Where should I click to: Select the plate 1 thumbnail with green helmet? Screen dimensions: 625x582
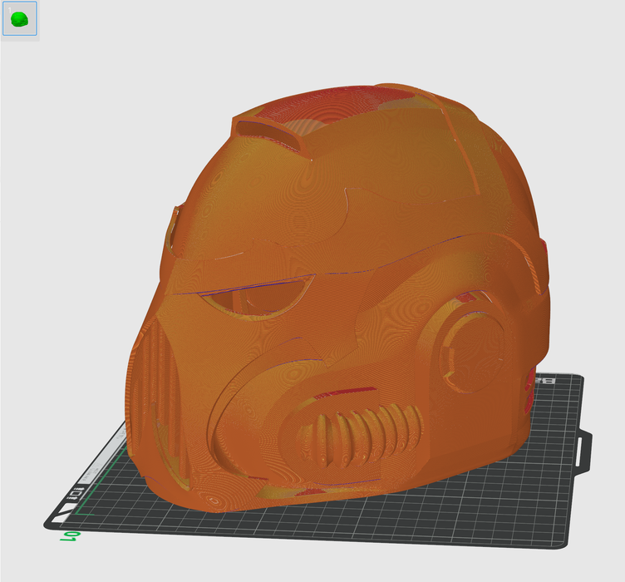pos(19,19)
